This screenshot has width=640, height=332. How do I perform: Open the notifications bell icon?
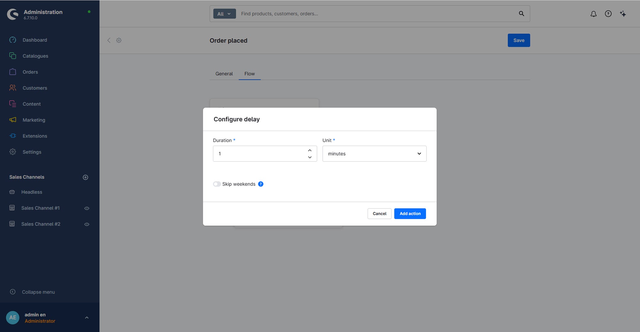[593, 14]
